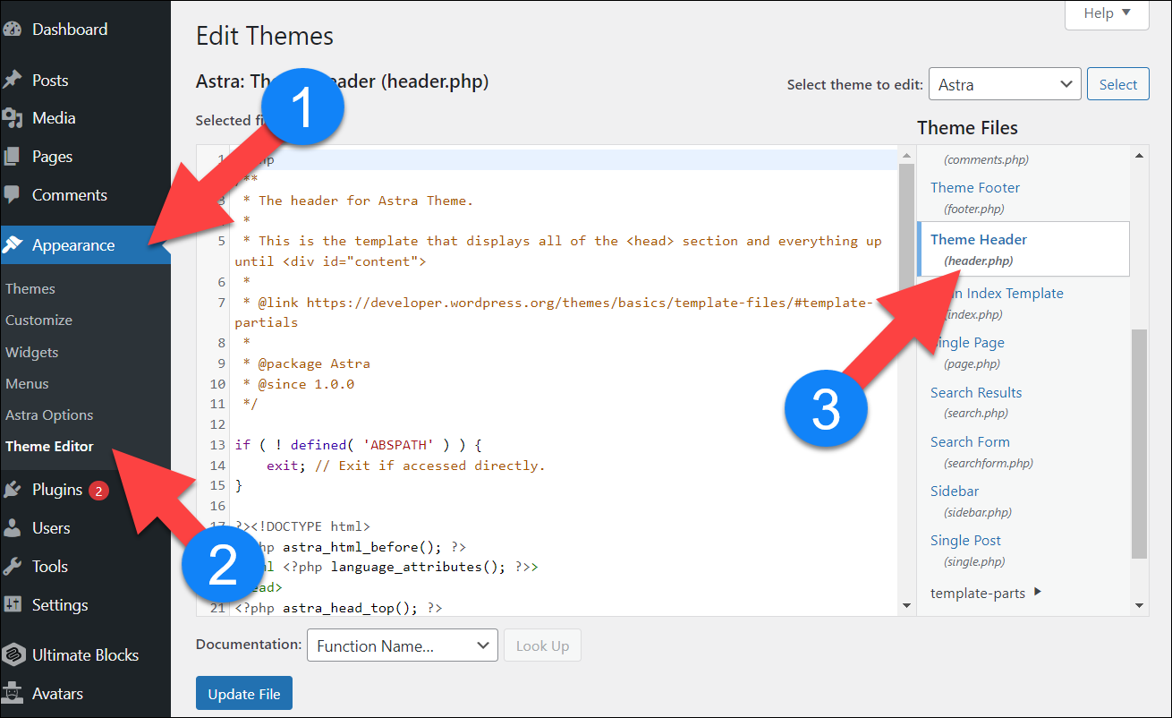Click the Plugins update count badge
This screenshot has height=718, width=1172.
tap(98, 491)
